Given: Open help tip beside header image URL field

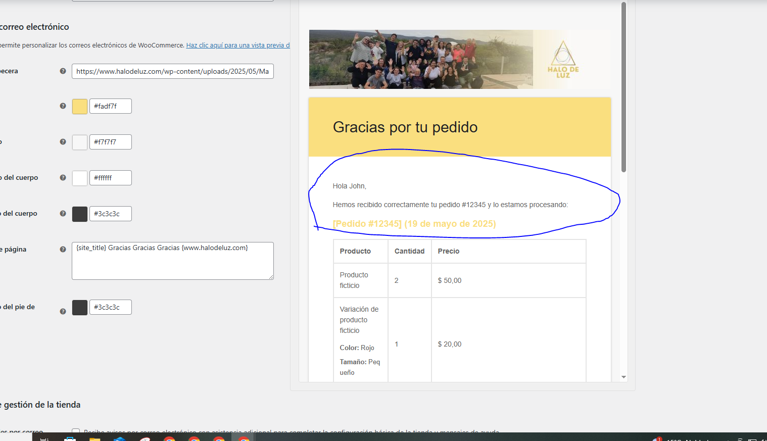Looking at the screenshot, I should point(63,71).
